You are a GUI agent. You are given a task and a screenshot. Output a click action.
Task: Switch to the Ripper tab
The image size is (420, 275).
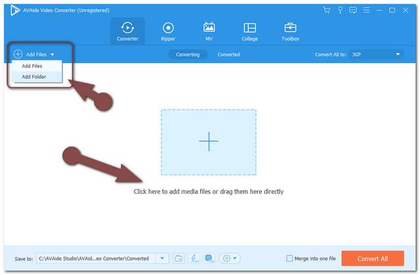(168, 32)
